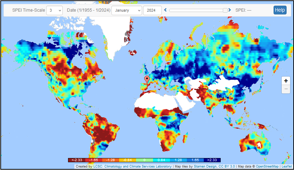Screen dimensions: 294x170
Task: Open the SPEI Time-Scale dropdown
Action: (54, 10)
